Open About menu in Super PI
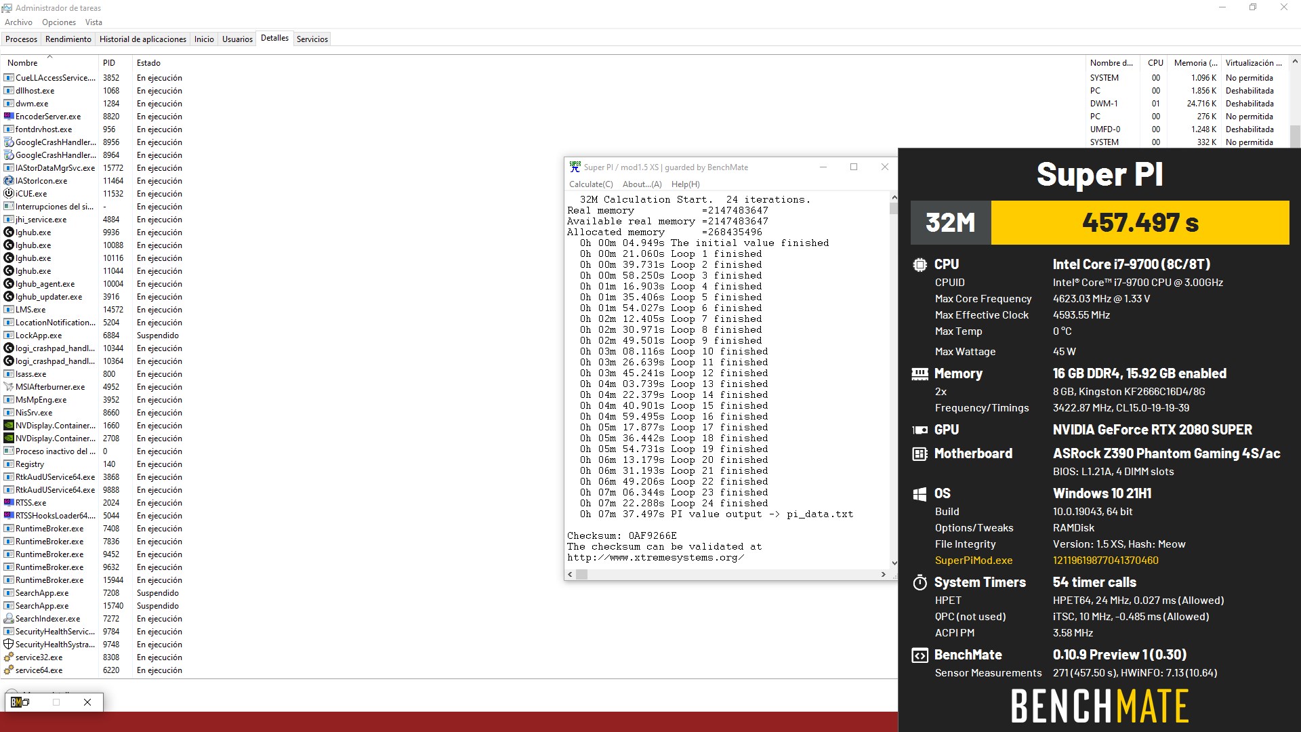The height and width of the screenshot is (732, 1301). 642,184
